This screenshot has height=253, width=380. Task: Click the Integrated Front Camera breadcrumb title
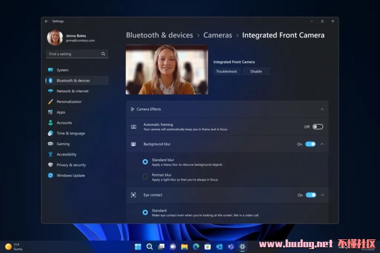coord(283,35)
